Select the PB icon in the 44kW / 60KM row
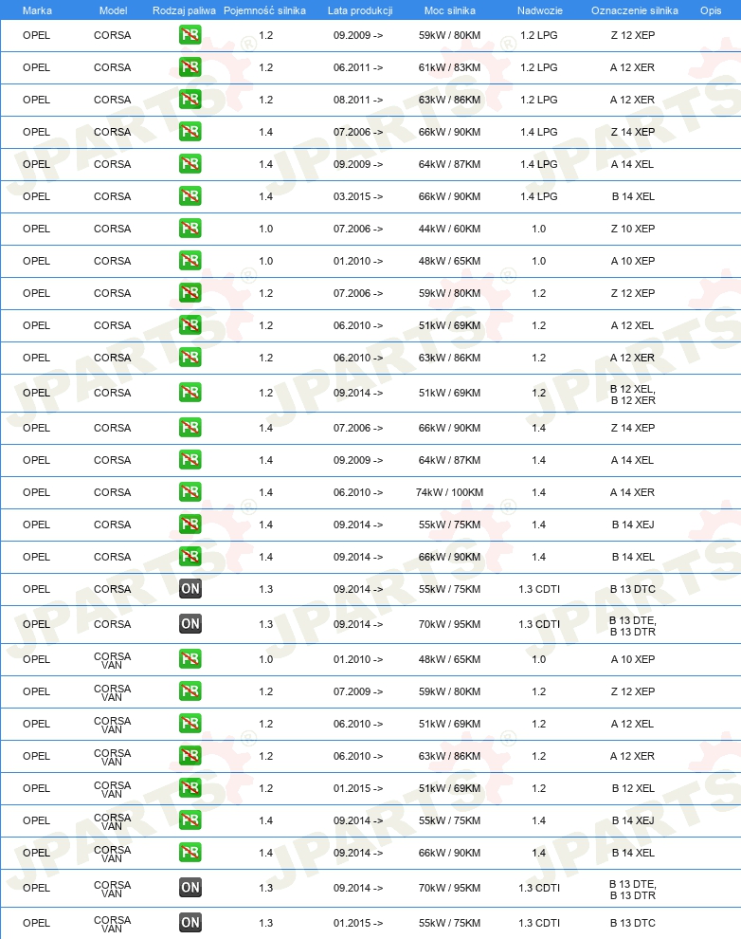The image size is (741, 939). coord(190,229)
